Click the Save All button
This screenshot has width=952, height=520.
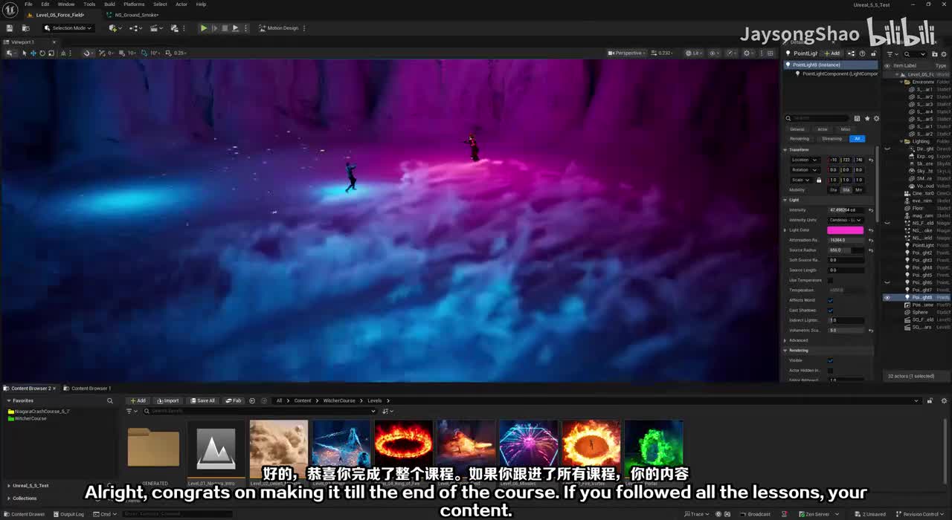click(202, 400)
